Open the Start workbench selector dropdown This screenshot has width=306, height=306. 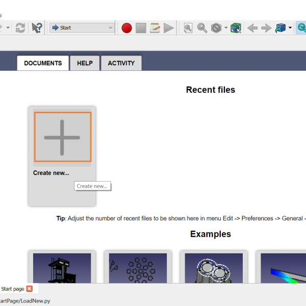(x=82, y=28)
